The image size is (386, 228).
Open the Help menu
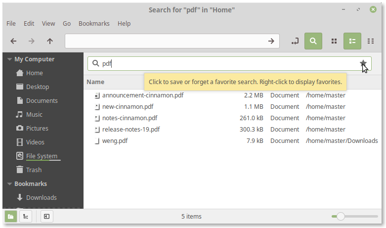(x=124, y=23)
